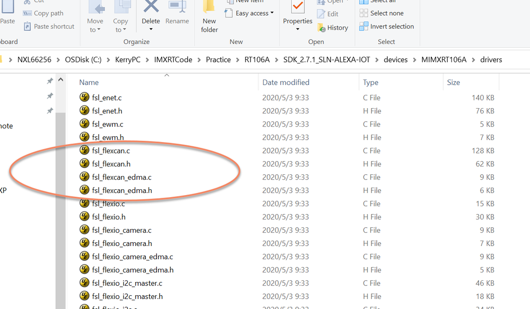Click the second pin icon in navigation pane
Image resolution: width=530 pixels, height=309 pixels.
(50, 96)
